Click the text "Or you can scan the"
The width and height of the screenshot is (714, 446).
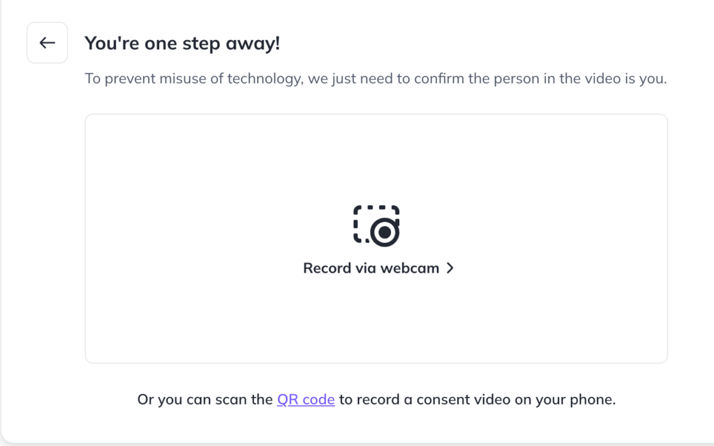[x=205, y=400]
